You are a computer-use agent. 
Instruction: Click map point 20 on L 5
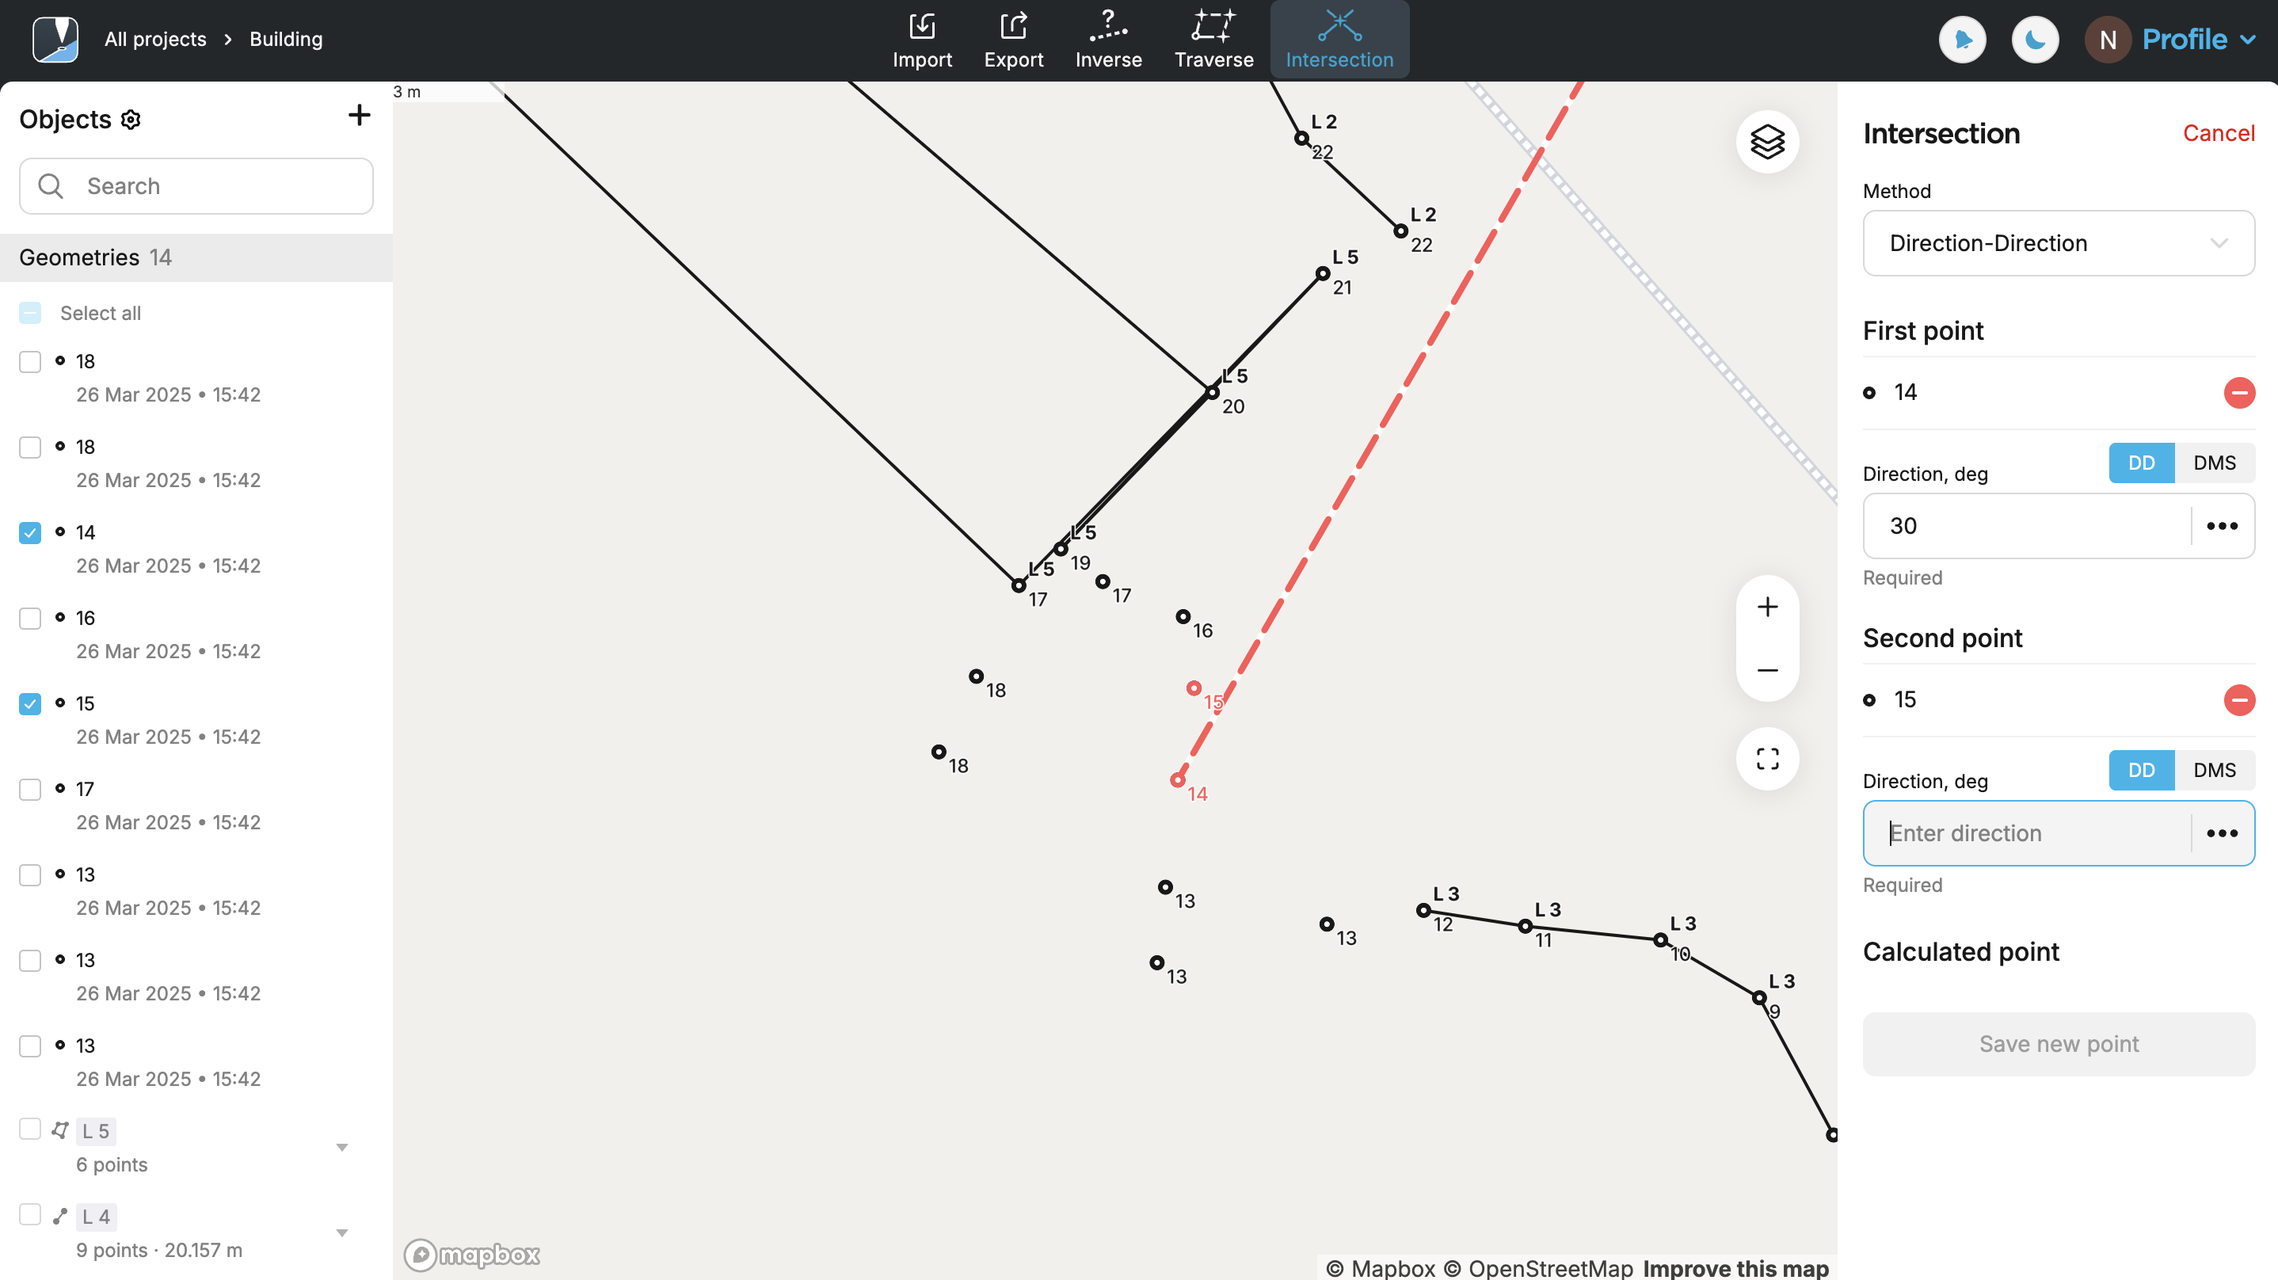pos(1213,393)
